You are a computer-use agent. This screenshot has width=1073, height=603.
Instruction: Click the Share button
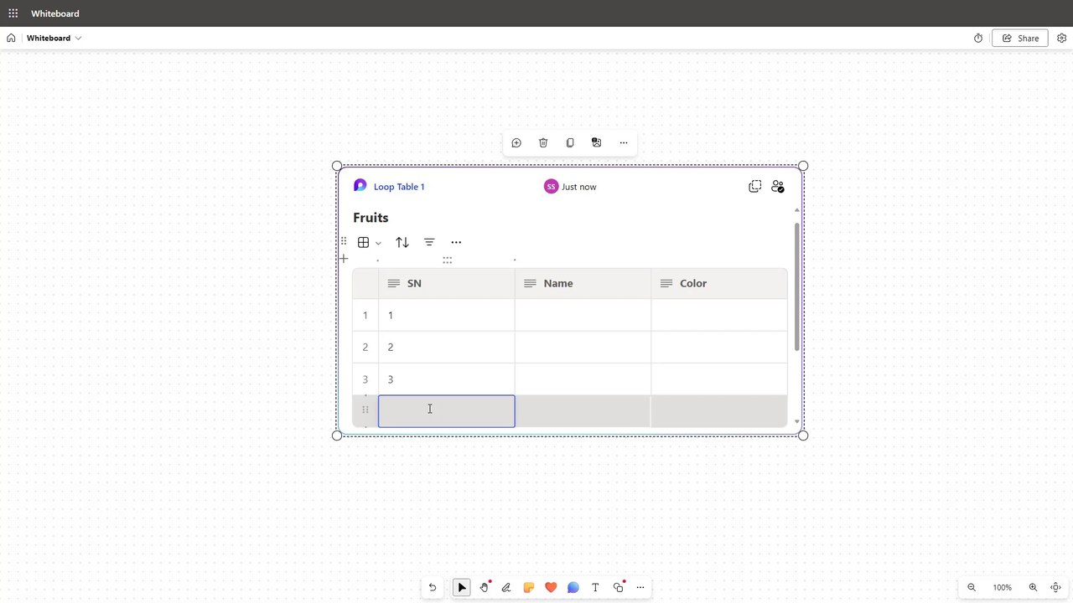(x=1020, y=38)
